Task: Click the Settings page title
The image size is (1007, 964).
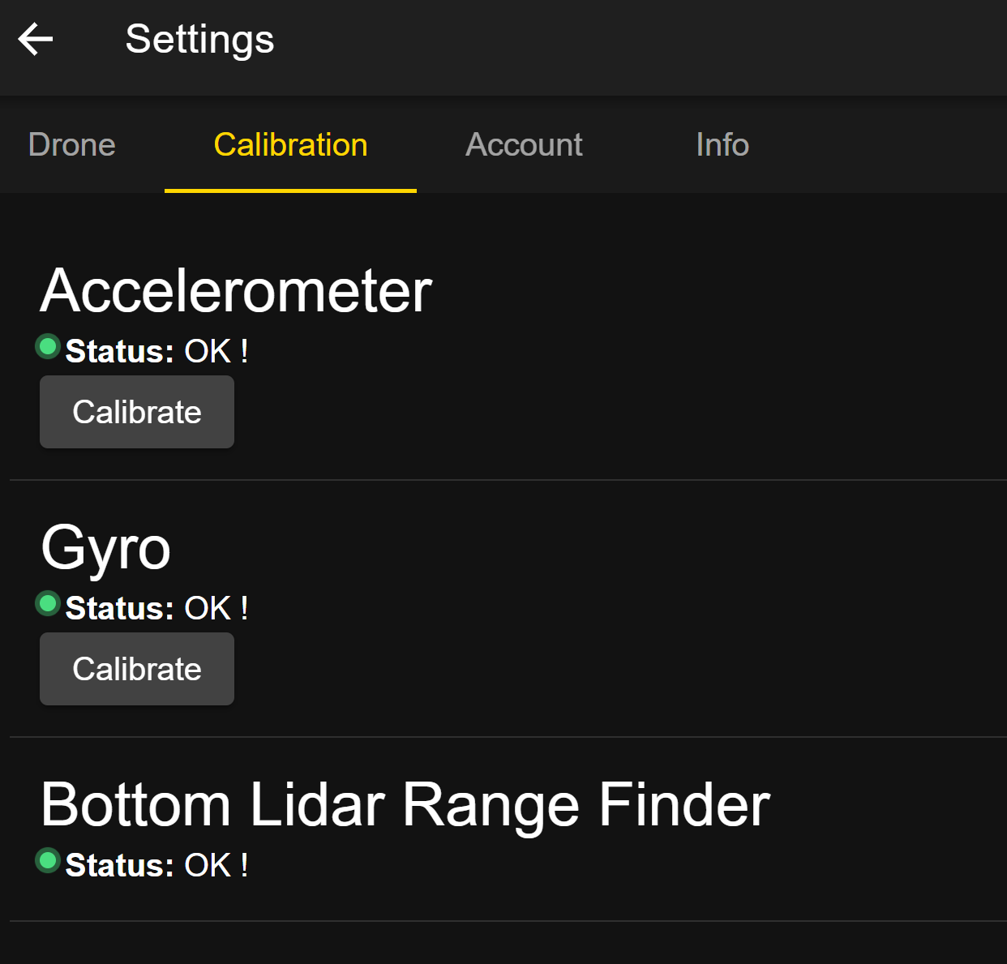Action: [x=199, y=39]
